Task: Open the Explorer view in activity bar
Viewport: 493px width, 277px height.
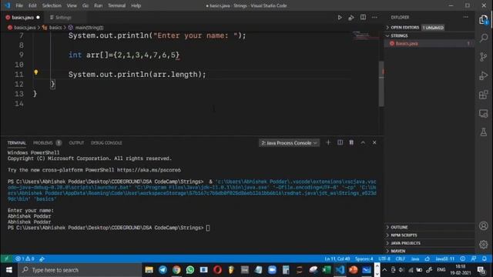Action: click(484, 19)
